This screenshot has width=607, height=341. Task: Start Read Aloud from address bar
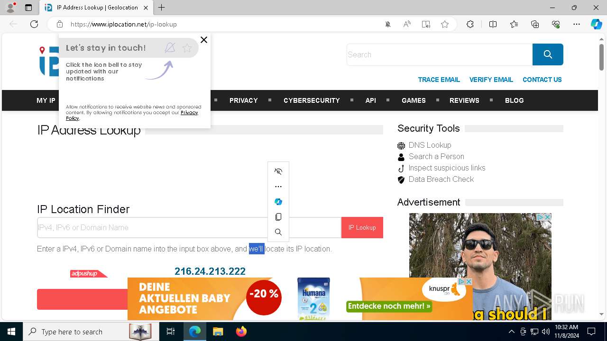(407, 24)
